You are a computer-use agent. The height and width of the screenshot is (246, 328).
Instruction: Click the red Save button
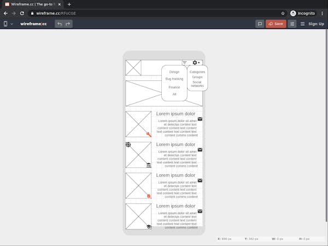pyautogui.click(x=276, y=24)
